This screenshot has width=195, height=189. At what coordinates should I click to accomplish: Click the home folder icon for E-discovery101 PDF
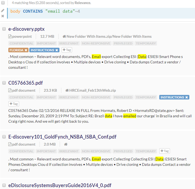[x=66, y=144]
